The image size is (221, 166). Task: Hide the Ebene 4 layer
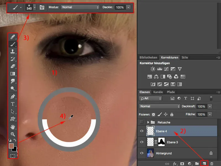[x=142, y=131]
